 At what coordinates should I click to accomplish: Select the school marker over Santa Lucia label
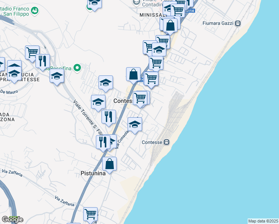click(14, 74)
